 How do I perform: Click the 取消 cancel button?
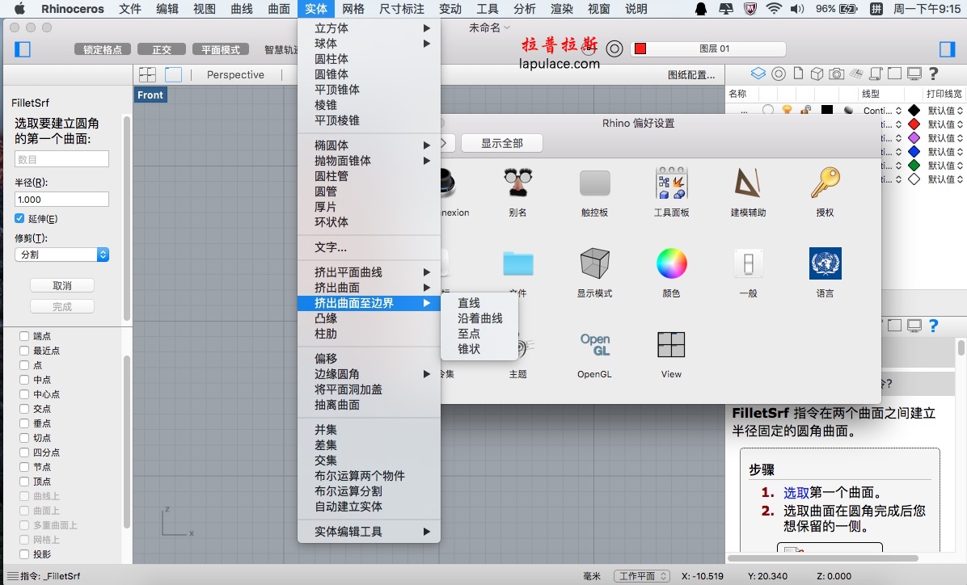click(62, 285)
